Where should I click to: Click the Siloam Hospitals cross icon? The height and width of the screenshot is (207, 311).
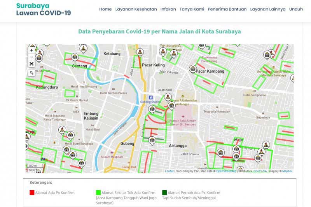[x=112, y=153]
